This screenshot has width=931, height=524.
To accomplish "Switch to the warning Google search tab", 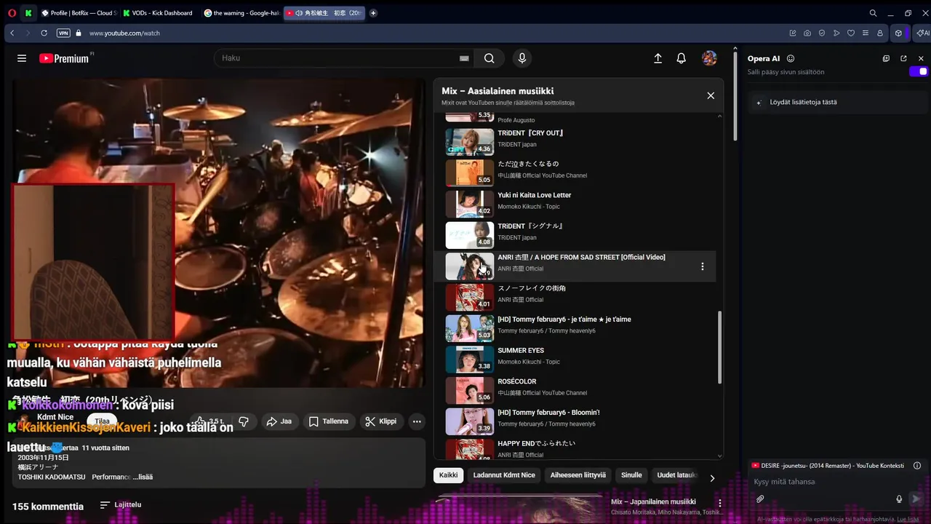I will coord(241,13).
